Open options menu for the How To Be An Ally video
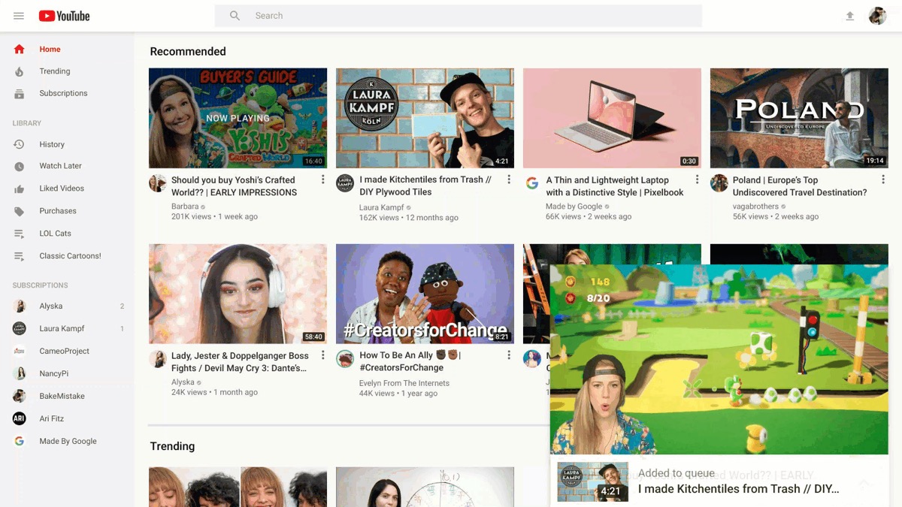The image size is (902, 507). tap(509, 355)
